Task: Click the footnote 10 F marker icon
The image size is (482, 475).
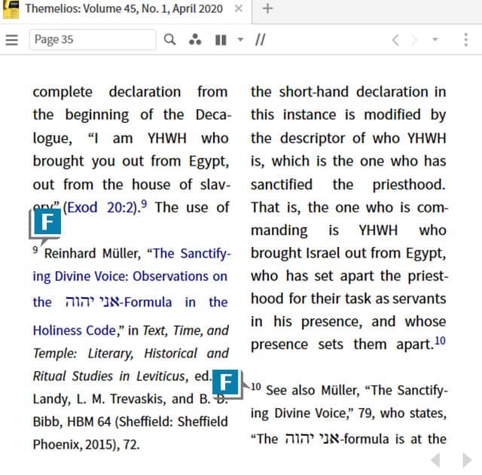Action: pos(227,382)
